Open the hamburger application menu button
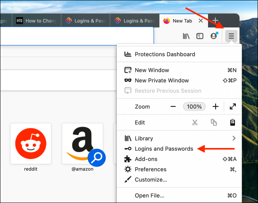Image resolution: width=258 pixels, height=203 pixels. 231,36
